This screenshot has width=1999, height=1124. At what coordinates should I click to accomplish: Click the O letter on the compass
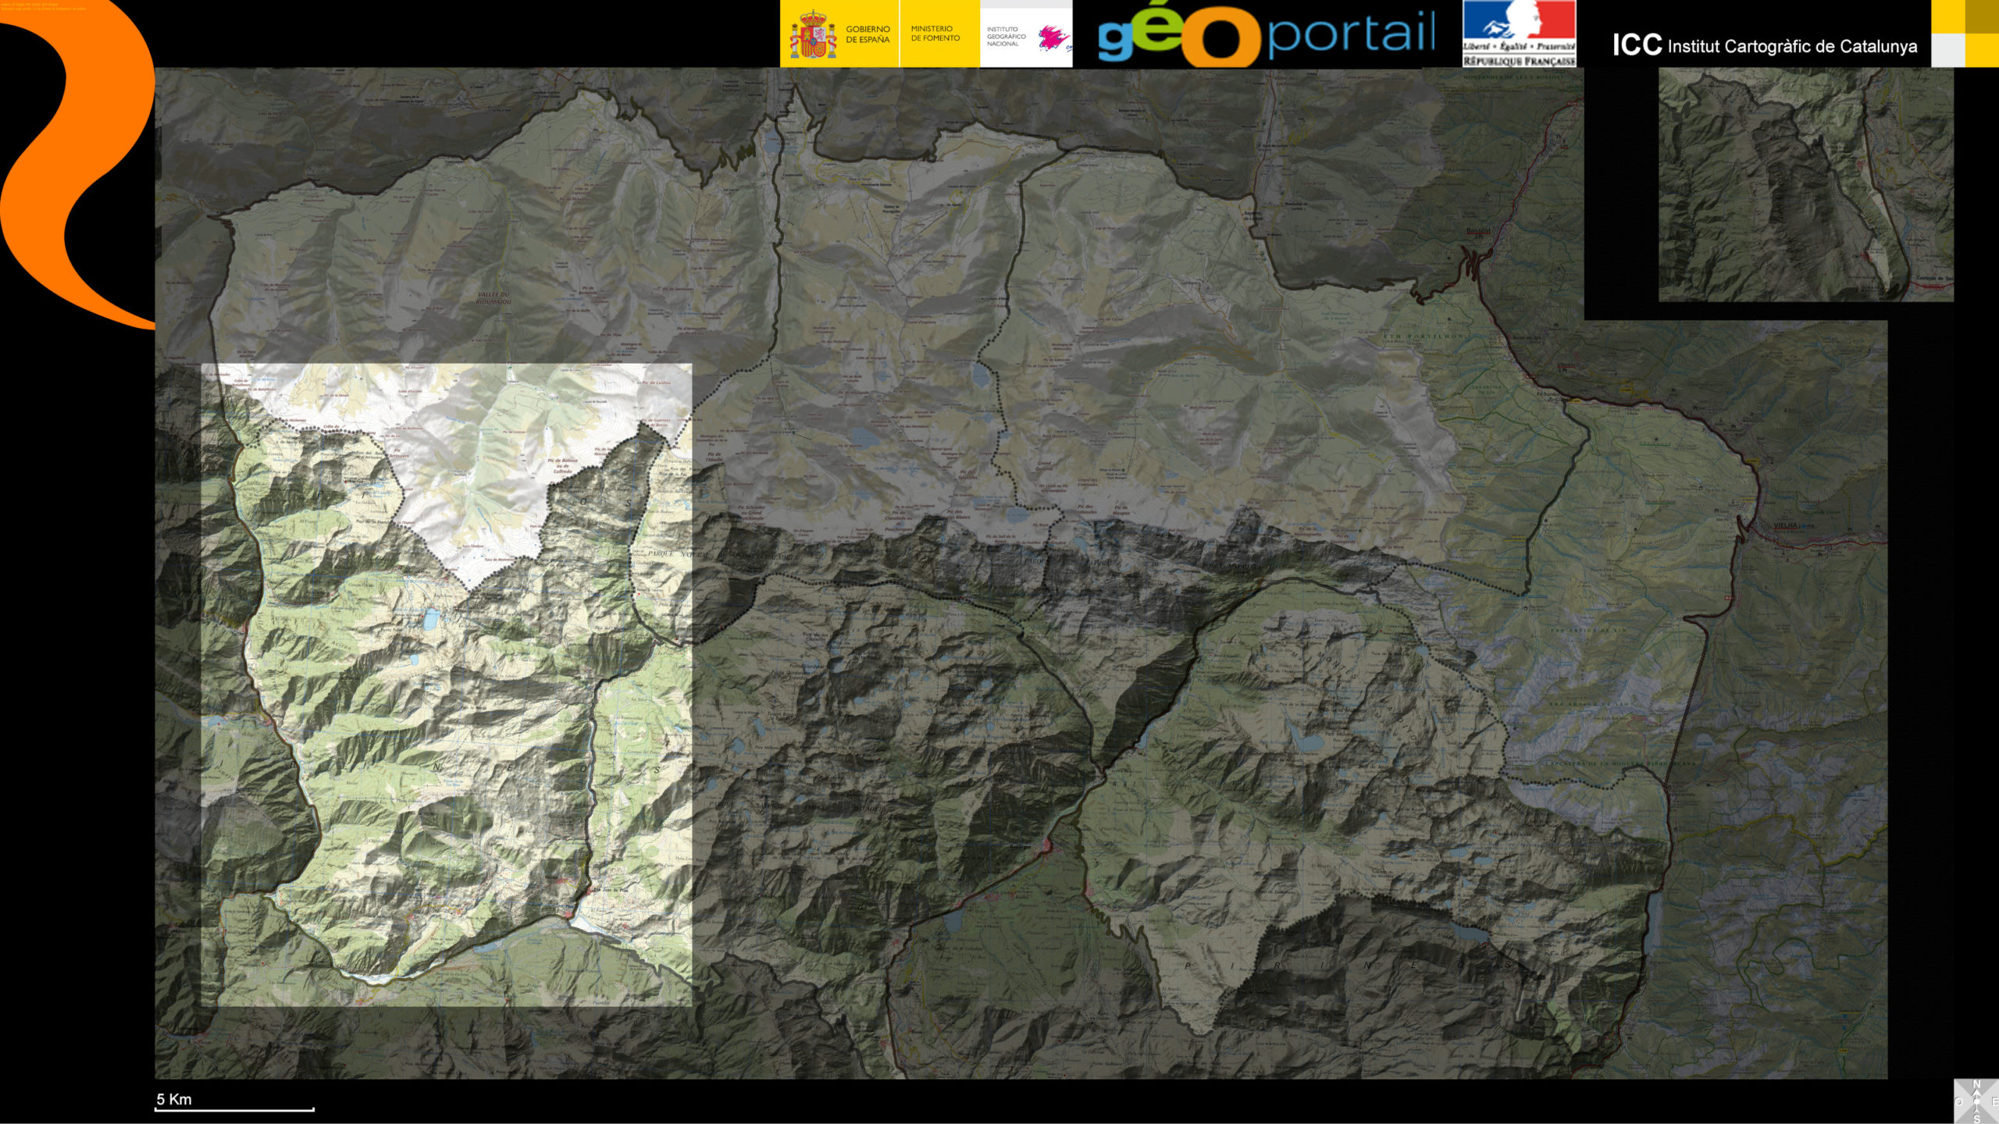coord(1958,1101)
